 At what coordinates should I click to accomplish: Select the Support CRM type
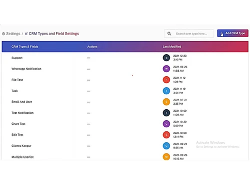click(x=17, y=58)
